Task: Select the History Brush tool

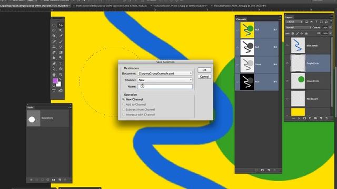Action: 61,47
